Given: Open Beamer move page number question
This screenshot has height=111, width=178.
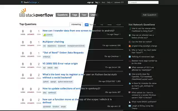Looking at the screenshot, I should click(x=144, y=62).
